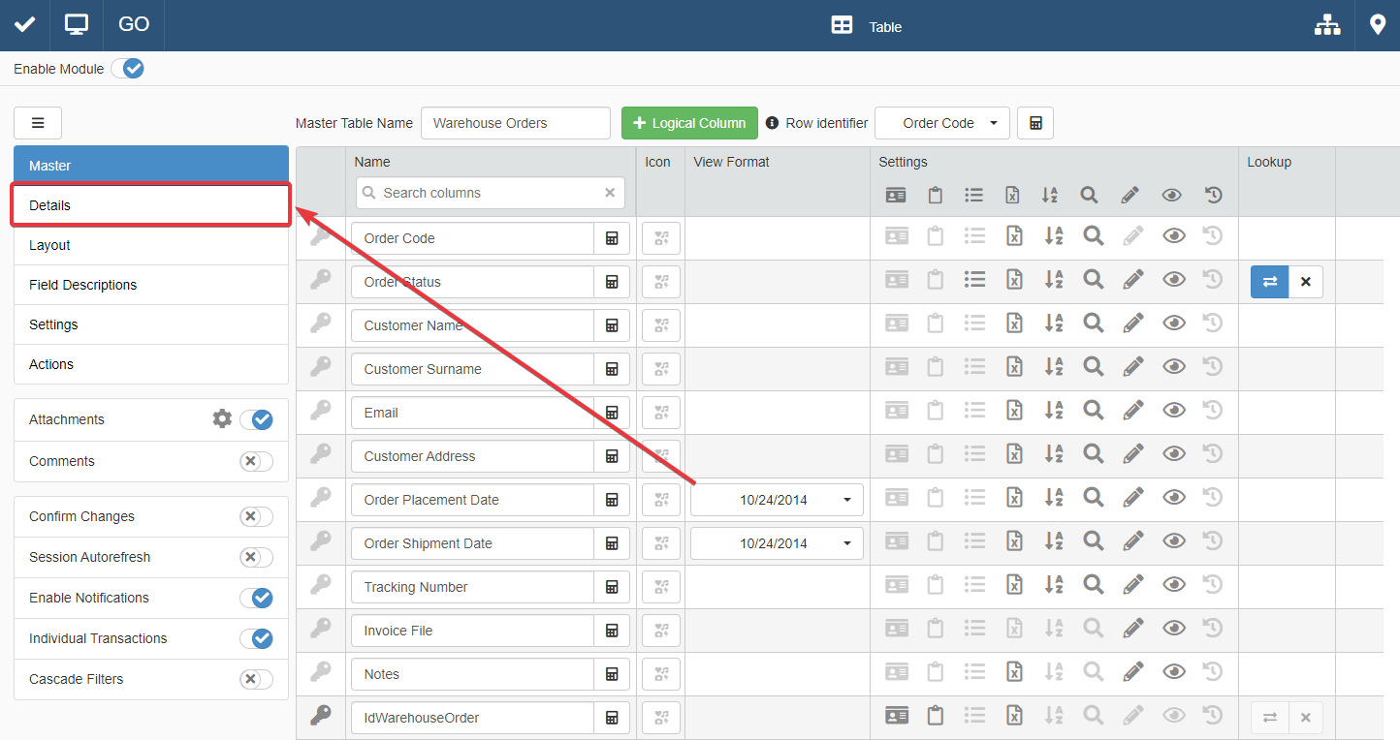This screenshot has height=740, width=1400.
Task: Click calculator icon next to Row identifier
Action: [x=1035, y=123]
